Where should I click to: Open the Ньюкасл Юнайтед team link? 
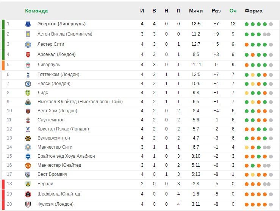tap(80, 102)
